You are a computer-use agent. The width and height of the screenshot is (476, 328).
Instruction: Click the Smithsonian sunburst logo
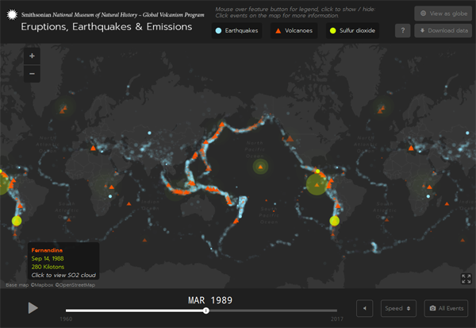12,14
